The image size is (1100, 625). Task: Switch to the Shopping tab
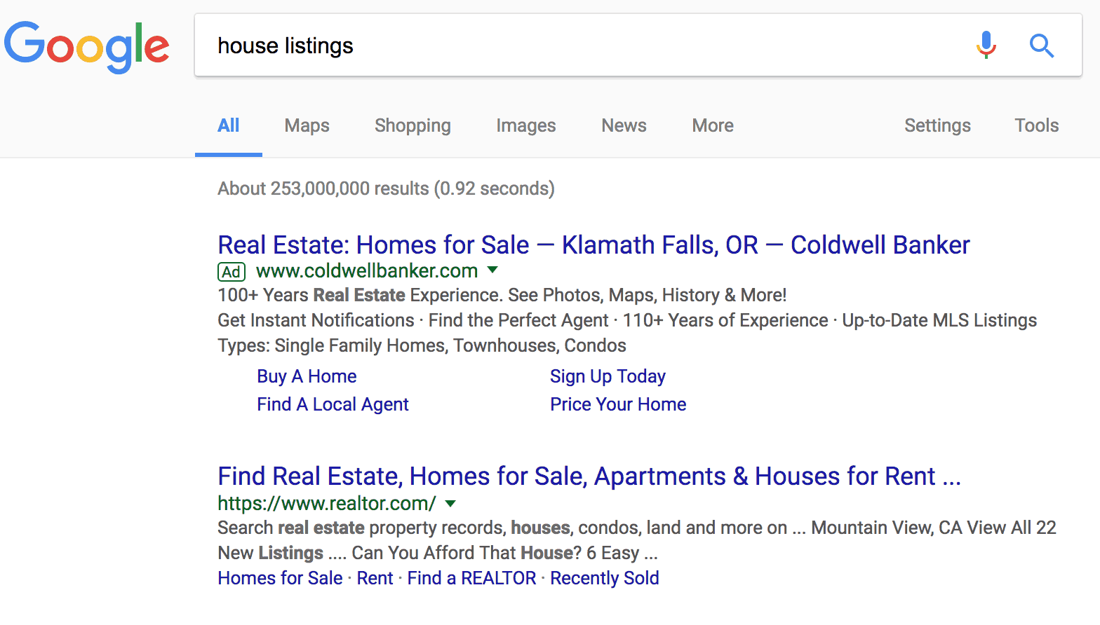pyautogui.click(x=412, y=125)
